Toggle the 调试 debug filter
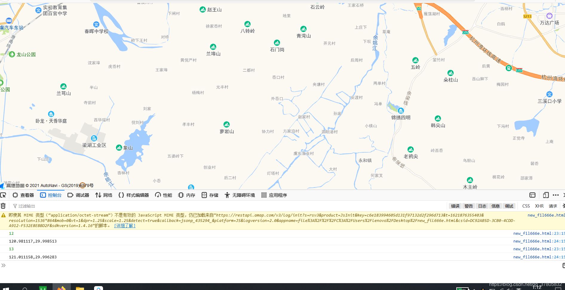This screenshot has width=565, height=290. click(509, 206)
